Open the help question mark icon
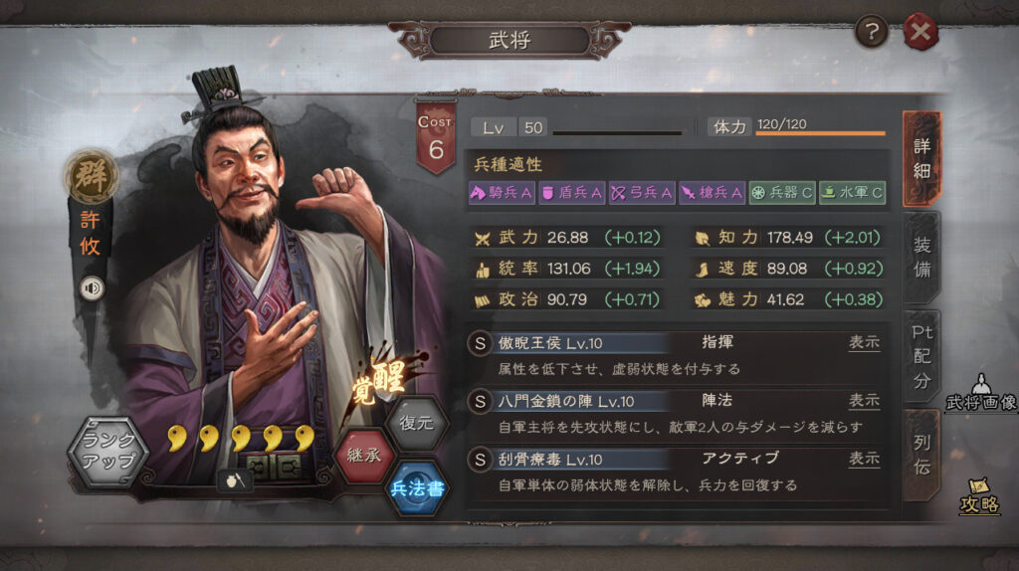The image size is (1019, 571). pos(871,31)
